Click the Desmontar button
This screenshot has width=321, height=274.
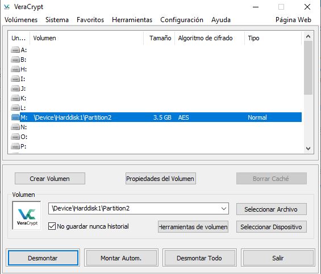43,258
